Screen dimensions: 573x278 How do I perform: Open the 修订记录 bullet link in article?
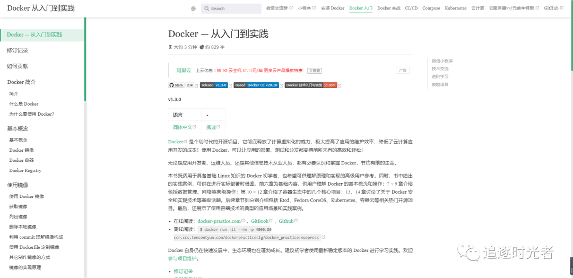coord(184,272)
